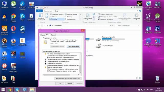Viewport: 164px width, 92px height.
Task: Click the ENG language indicator in tray
Action: pos(152,90)
